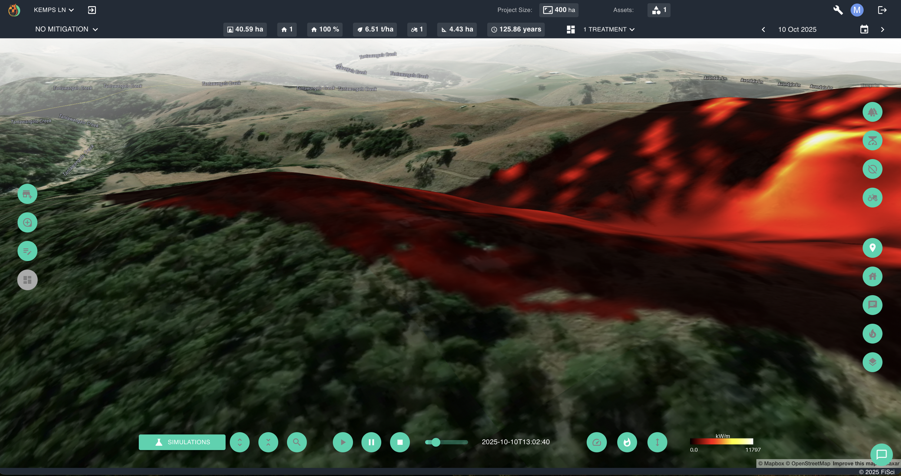The width and height of the screenshot is (901, 476).
Task: Click the 4.43 ha treated area stat
Action: coord(457,29)
